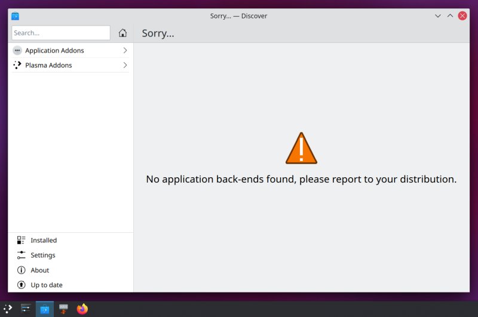The width and height of the screenshot is (478, 317).
Task: Minimize the Discover window
Action: [x=438, y=16]
